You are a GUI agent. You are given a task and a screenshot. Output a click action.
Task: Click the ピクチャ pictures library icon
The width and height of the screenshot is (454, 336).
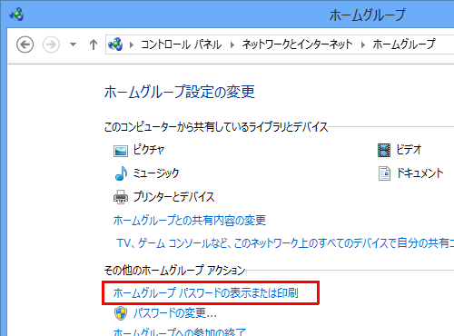(x=121, y=151)
